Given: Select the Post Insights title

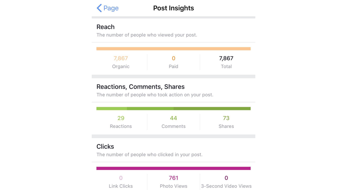Looking at the screenshot, I should tap(174, 8).
